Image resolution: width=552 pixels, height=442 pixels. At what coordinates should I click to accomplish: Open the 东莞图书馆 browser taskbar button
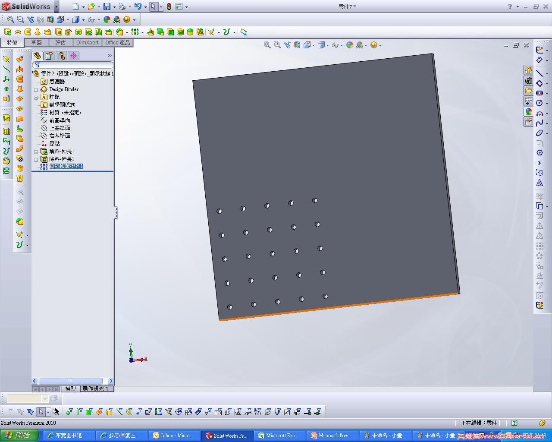tap(69, 436)
